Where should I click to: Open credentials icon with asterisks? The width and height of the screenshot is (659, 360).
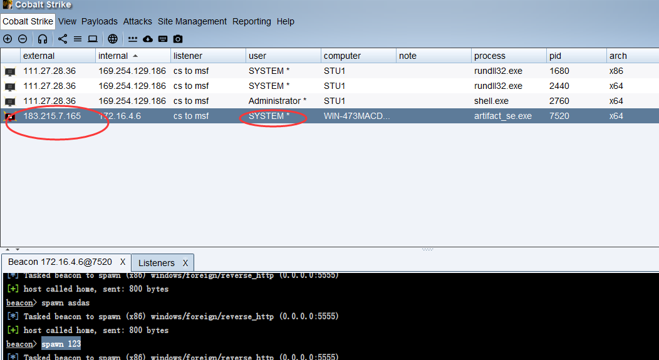(x=133, y=39)
